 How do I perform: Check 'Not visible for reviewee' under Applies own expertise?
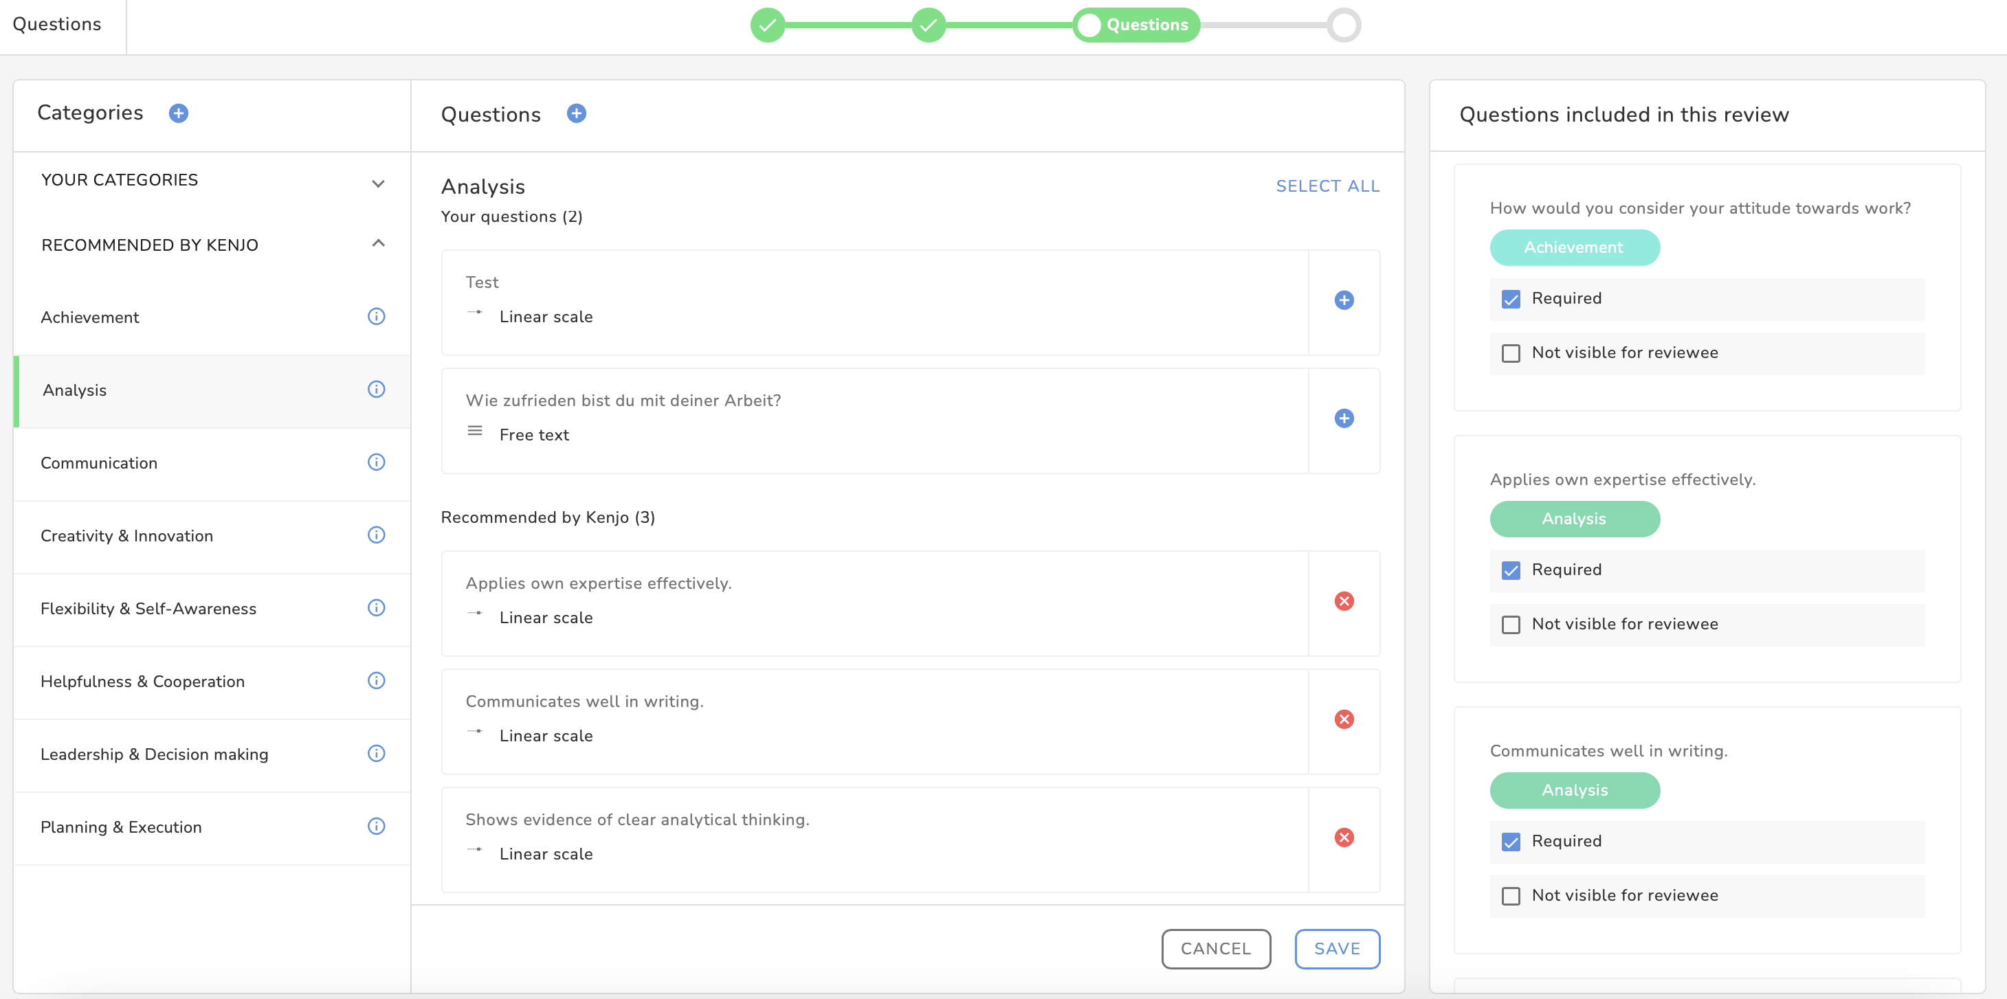pyautogui.click(x=1511, y=625)
